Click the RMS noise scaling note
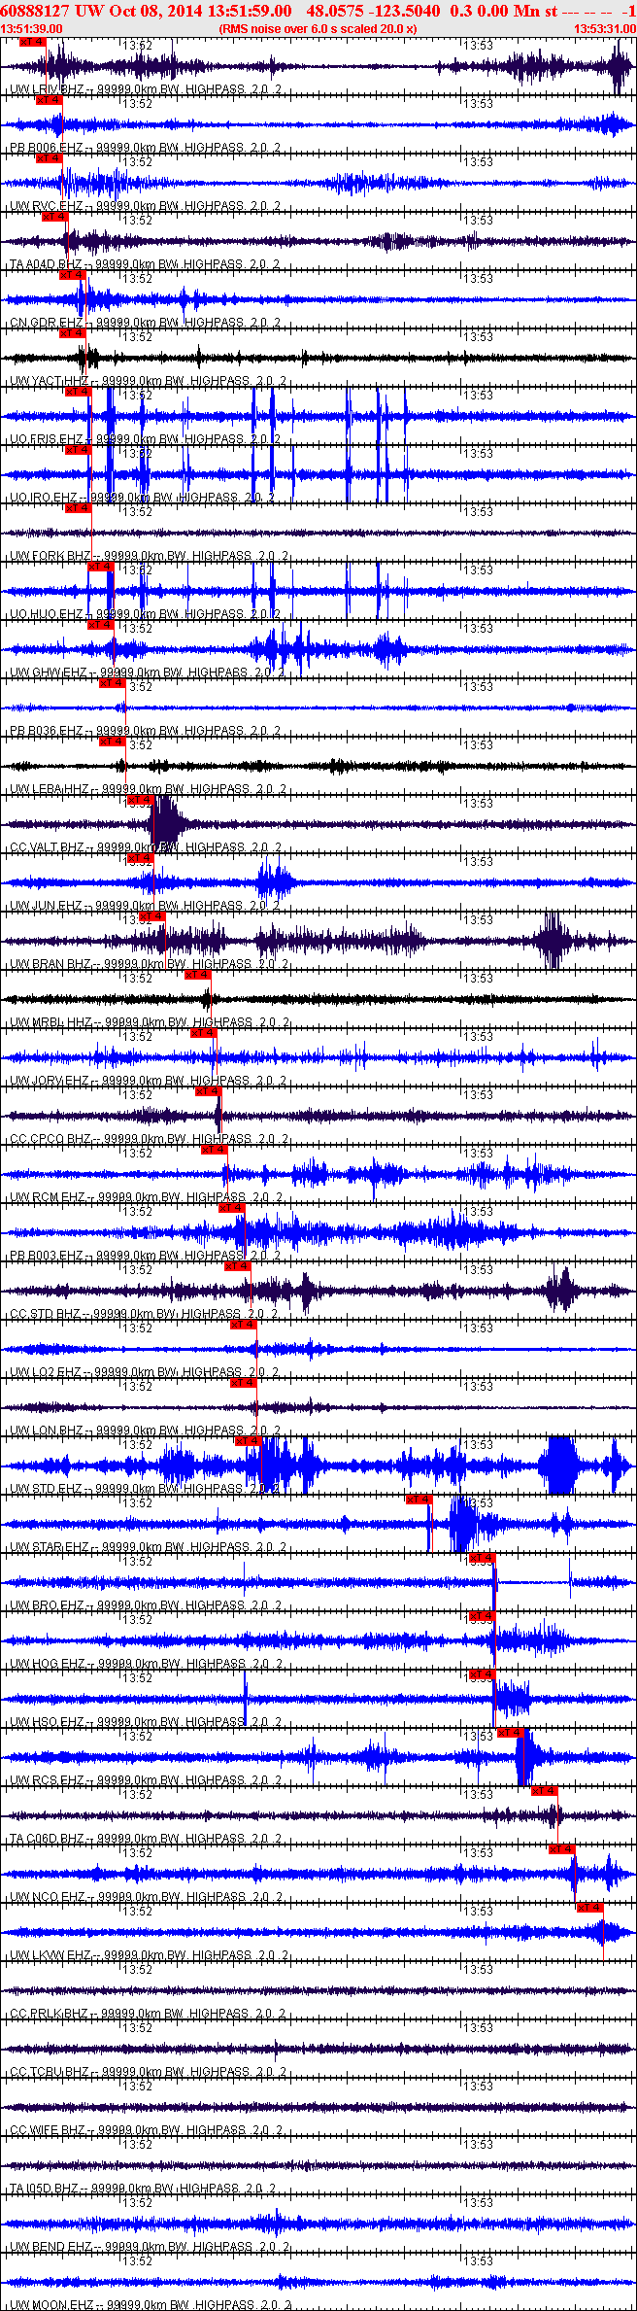Image resolution: width=637 pixels, height=2311 pixels. click(318, 29)
